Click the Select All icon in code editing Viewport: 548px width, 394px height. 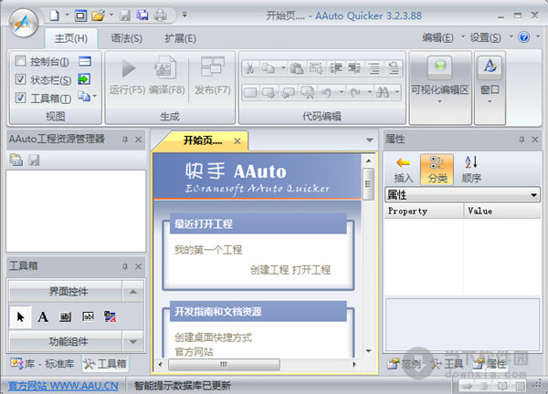316,68
